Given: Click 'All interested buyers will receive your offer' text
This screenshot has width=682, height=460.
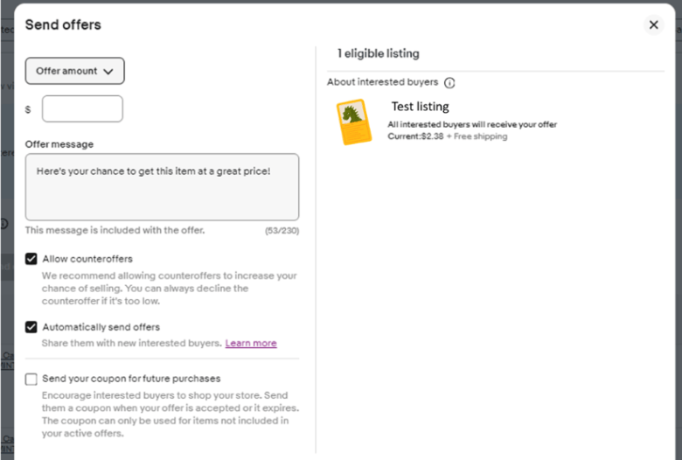Looking at the screenshot, I should pos(472,125).
